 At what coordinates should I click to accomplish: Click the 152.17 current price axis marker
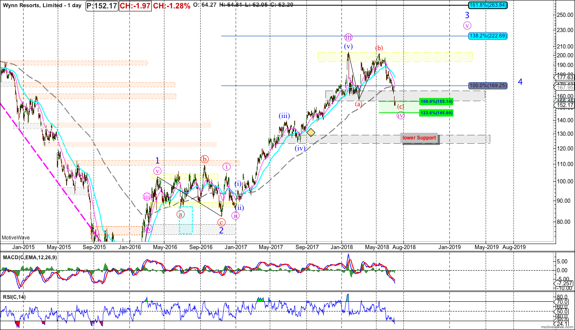tap(565, 105)
